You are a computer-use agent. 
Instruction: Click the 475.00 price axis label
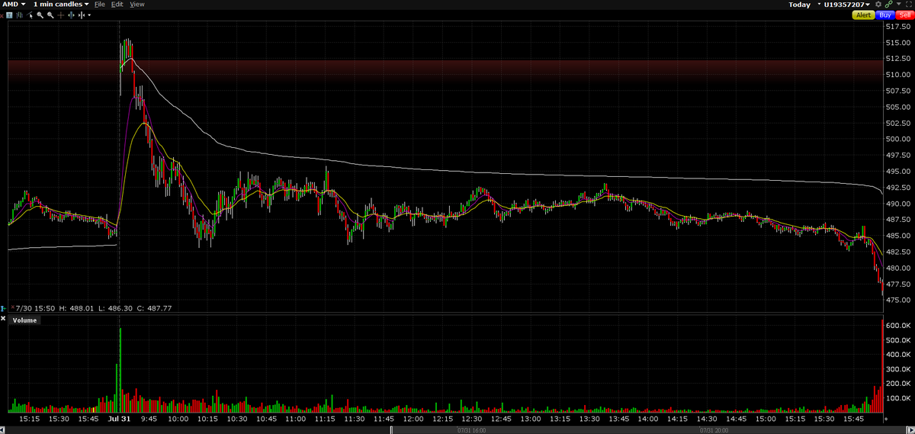pyautogui.click(x=898, y=301)
